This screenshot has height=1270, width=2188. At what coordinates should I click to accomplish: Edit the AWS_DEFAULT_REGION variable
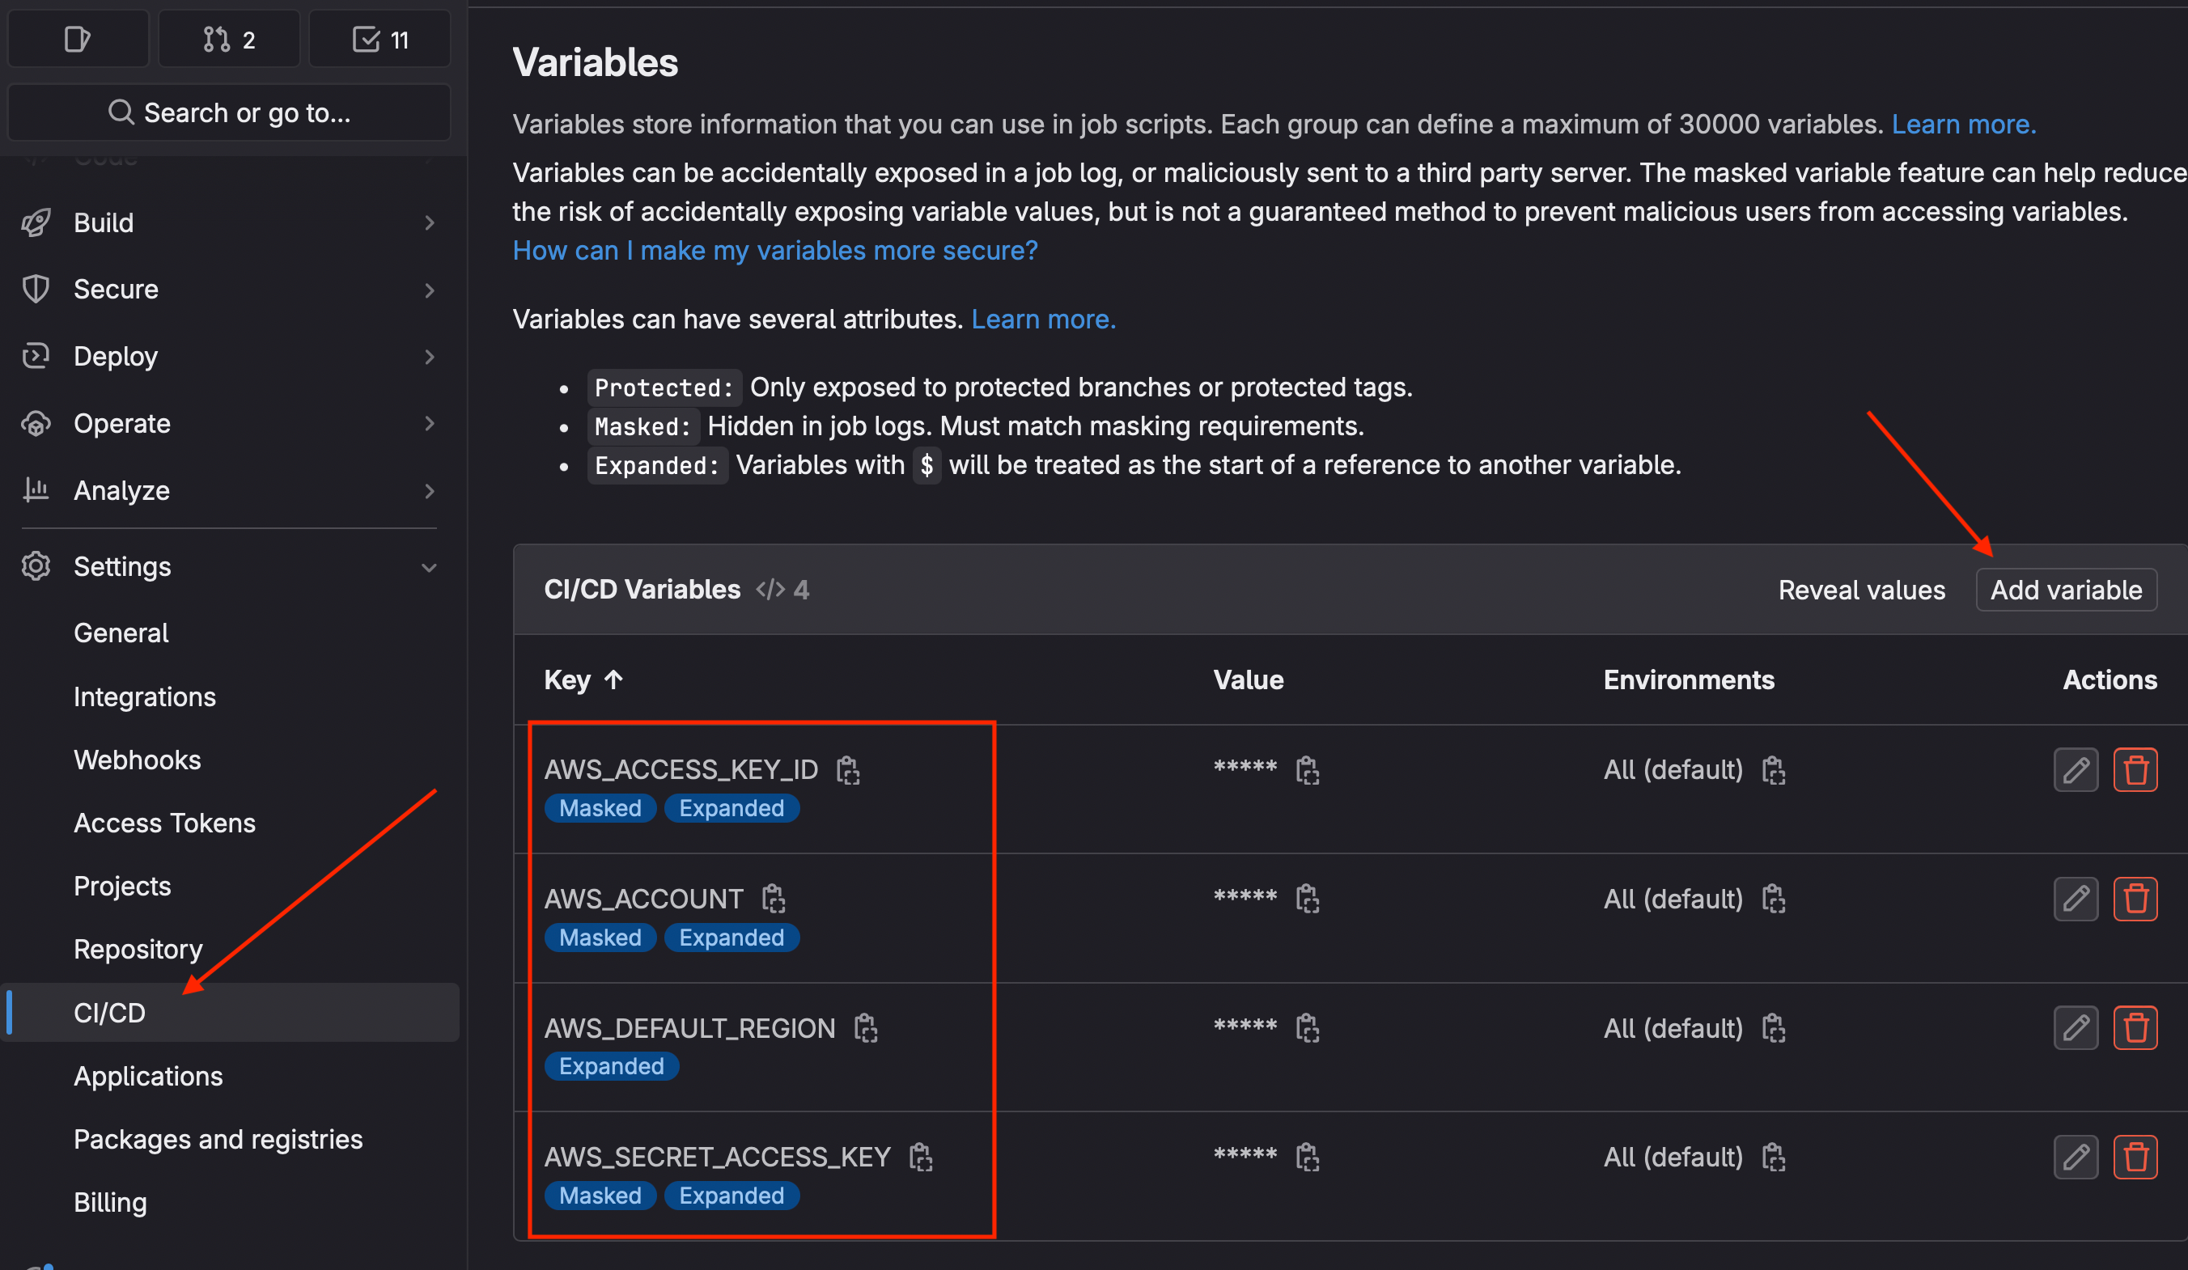tap(2076, 1028)
